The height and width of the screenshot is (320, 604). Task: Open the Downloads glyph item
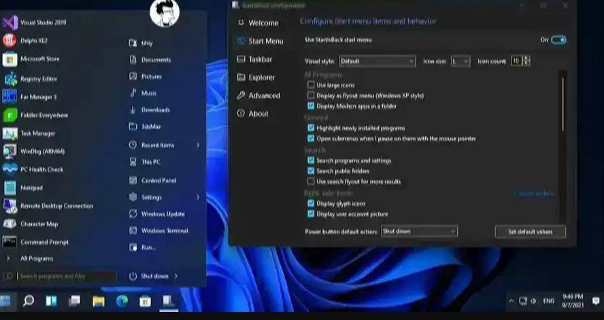pyautogui.click(x=133, y=109)
